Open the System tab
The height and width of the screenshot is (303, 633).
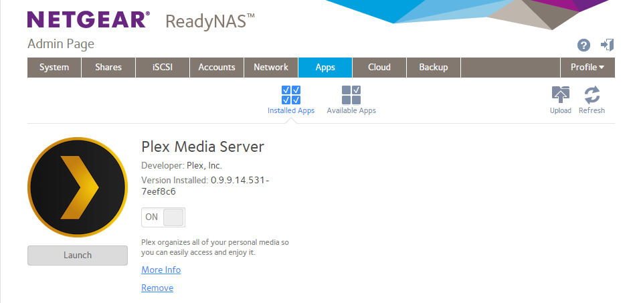[x=54, y=68]
